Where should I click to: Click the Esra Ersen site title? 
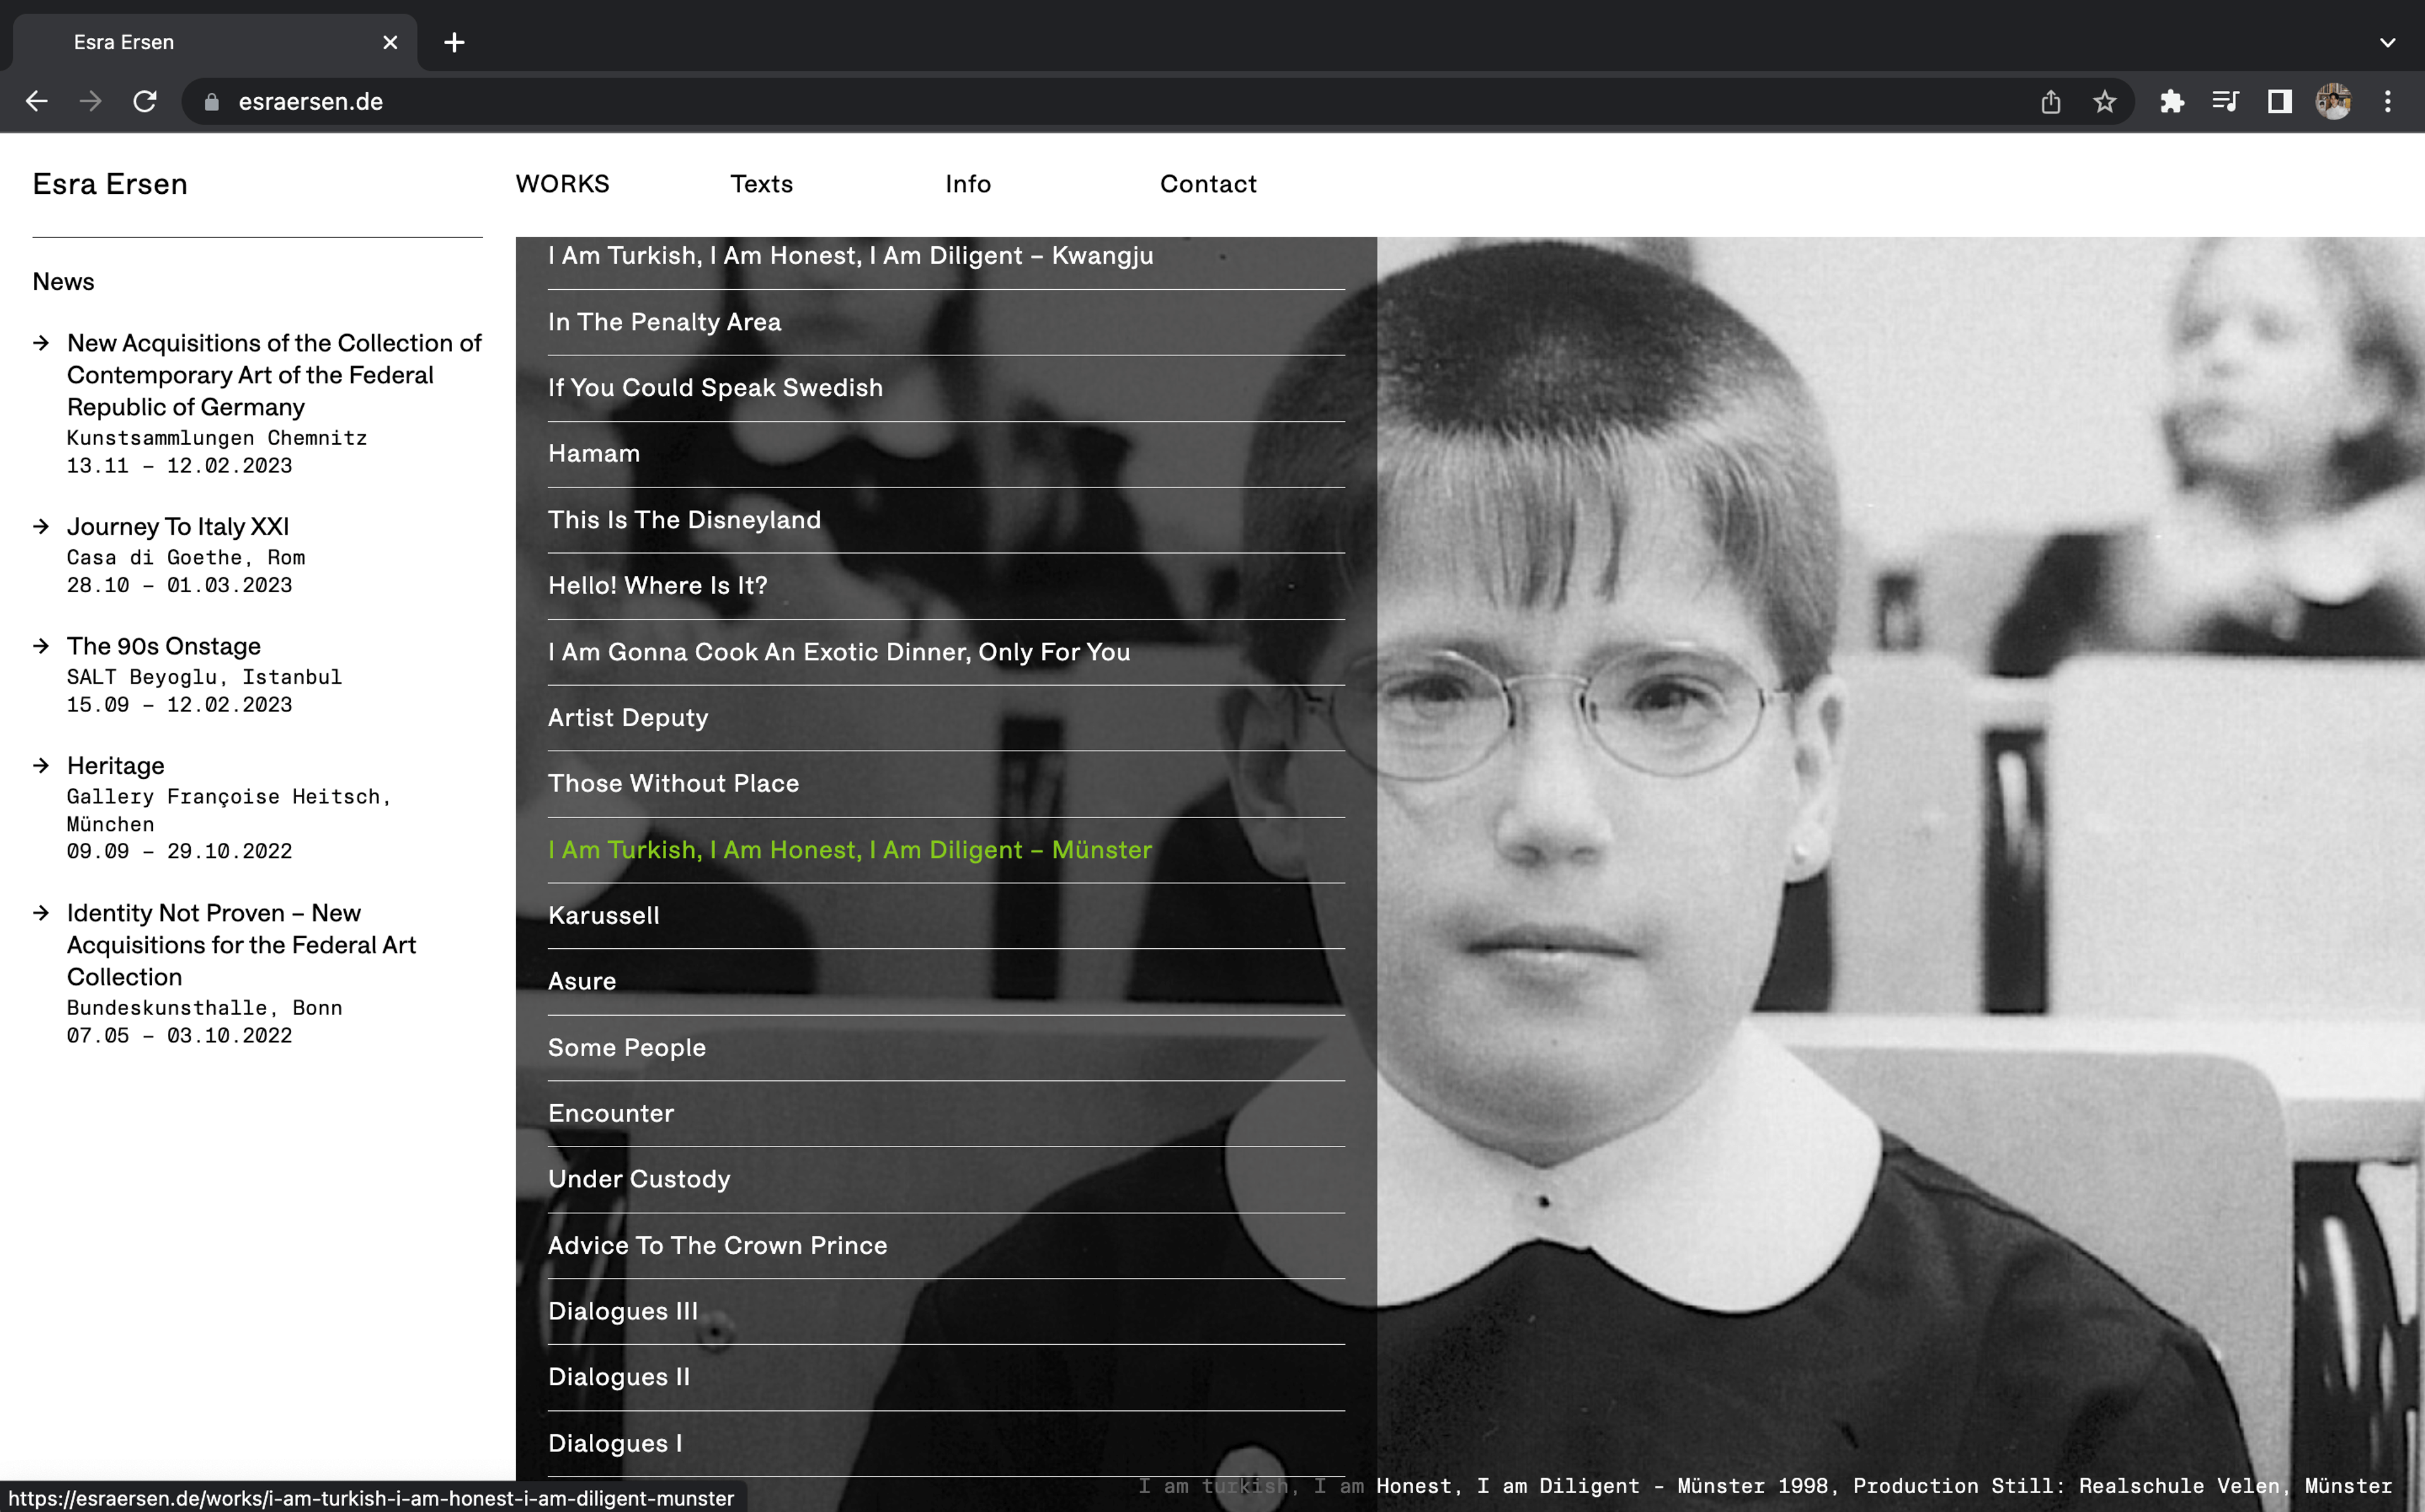pyautogui.click(x=110, y=184)
